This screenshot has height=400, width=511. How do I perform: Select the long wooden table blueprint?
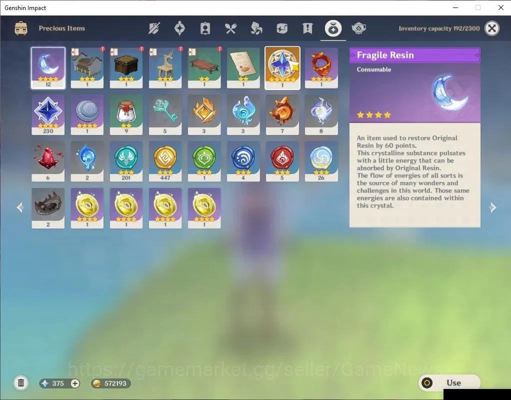point(204,68)
